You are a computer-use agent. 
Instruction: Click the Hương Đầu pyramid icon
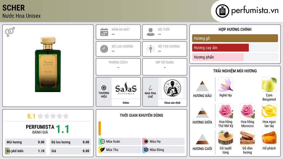click(202, 86)
